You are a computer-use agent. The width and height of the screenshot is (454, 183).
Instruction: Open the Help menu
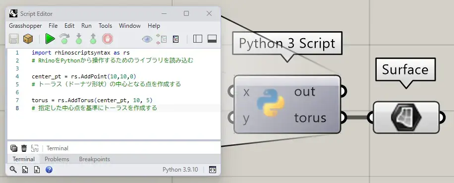point(154,26)
